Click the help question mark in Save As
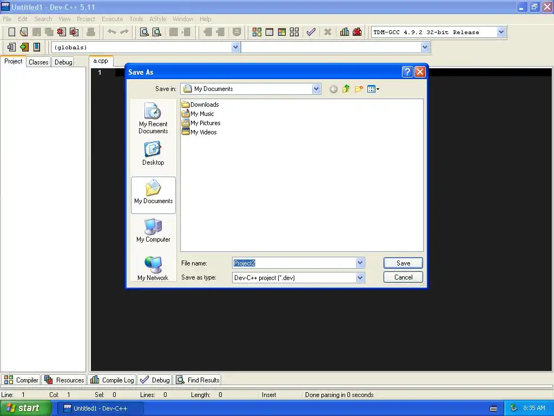This screenshot has height=416, width=554. pyautogui.click(x=407, y=72)
